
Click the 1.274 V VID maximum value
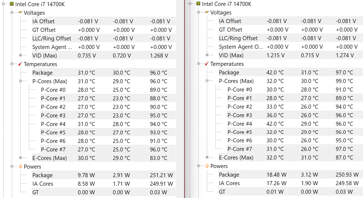345,55
